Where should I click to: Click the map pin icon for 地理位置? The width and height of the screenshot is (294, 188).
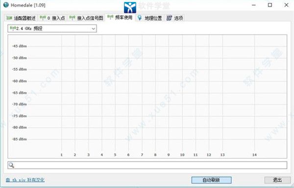tap(140, 18)
